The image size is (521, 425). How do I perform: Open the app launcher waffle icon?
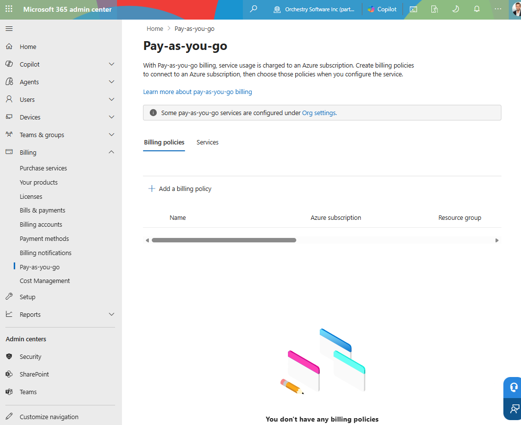pyautogui.click(x=9, y=9)
